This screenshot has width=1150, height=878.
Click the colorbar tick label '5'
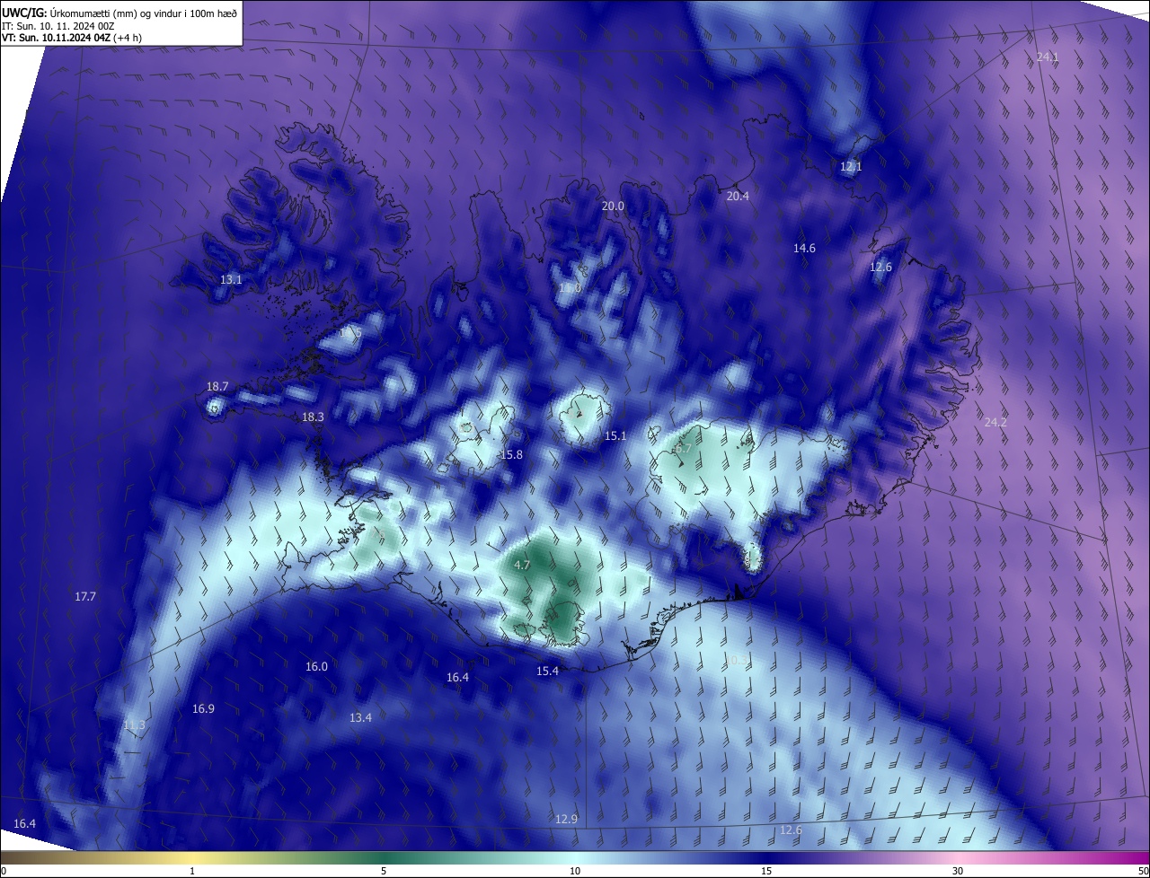pos(384,871)
